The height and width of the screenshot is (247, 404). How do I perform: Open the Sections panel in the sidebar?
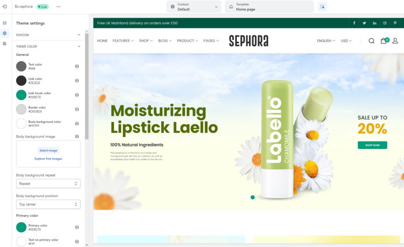click(5, 24)
